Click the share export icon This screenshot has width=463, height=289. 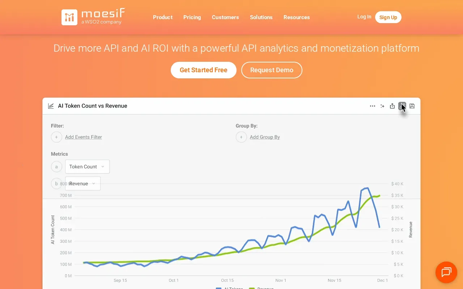click(392, 106)
